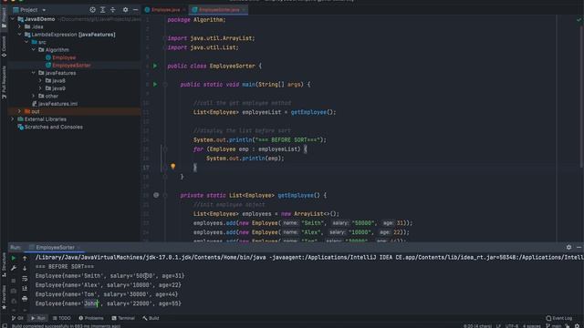Click the Stop icon in Run panel
Image resolution: width=584 pixels, height=328 pixels.
14,281
